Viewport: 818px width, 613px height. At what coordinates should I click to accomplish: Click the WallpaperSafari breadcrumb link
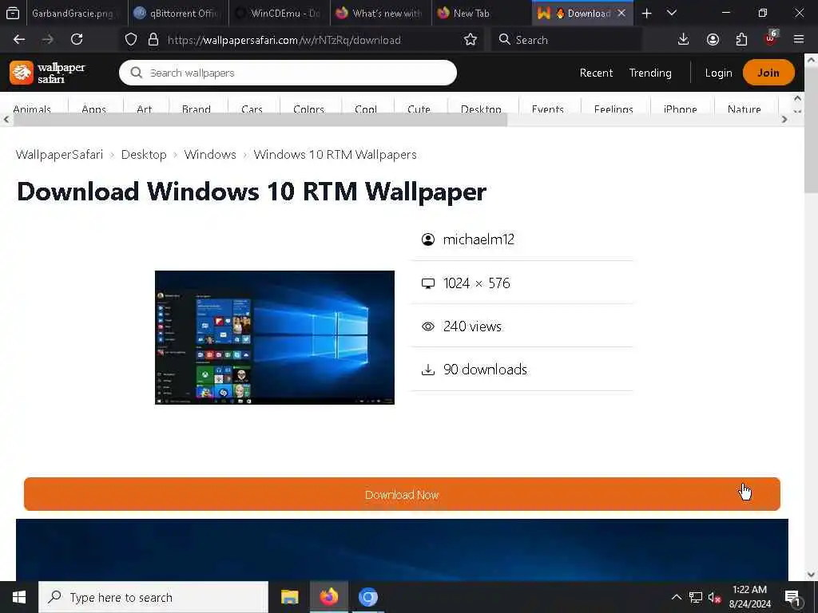pos(59,155)
